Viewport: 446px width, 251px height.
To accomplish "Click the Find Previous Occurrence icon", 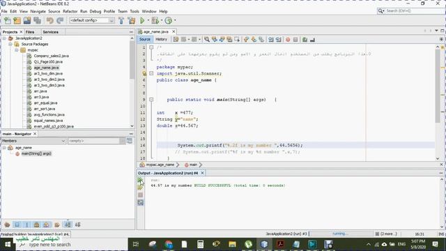I will tap(215, 40).
